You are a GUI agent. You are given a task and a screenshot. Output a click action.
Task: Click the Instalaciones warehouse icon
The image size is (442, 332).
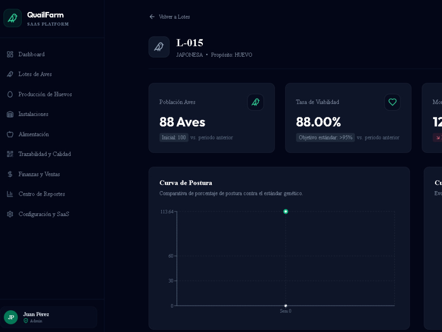pos(10,114)
